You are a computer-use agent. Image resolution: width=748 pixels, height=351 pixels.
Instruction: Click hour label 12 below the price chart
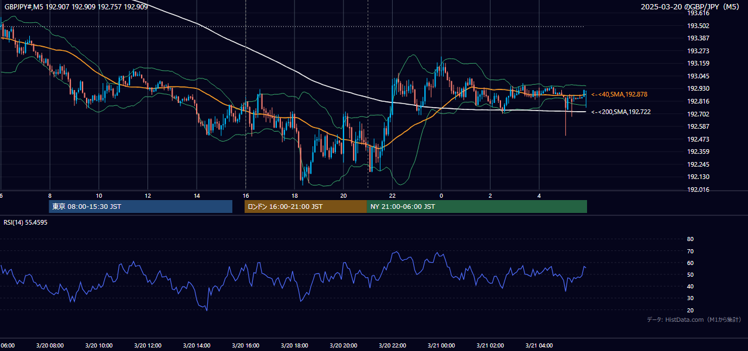click(x=147, y=195)
